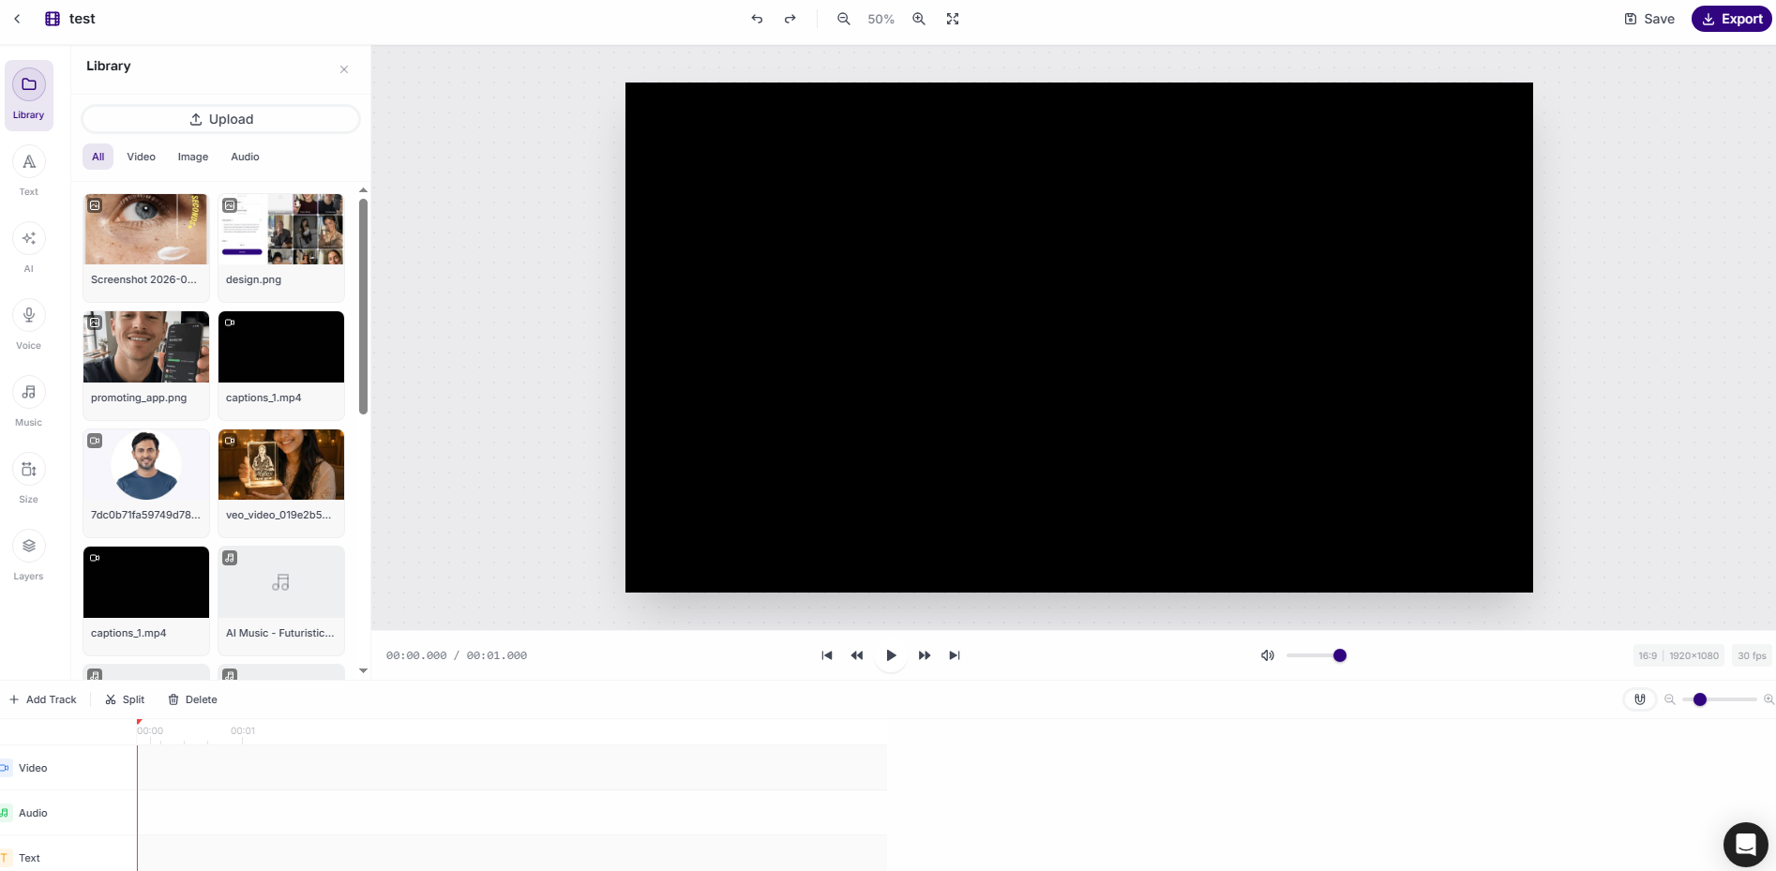Export the video

1732,19
